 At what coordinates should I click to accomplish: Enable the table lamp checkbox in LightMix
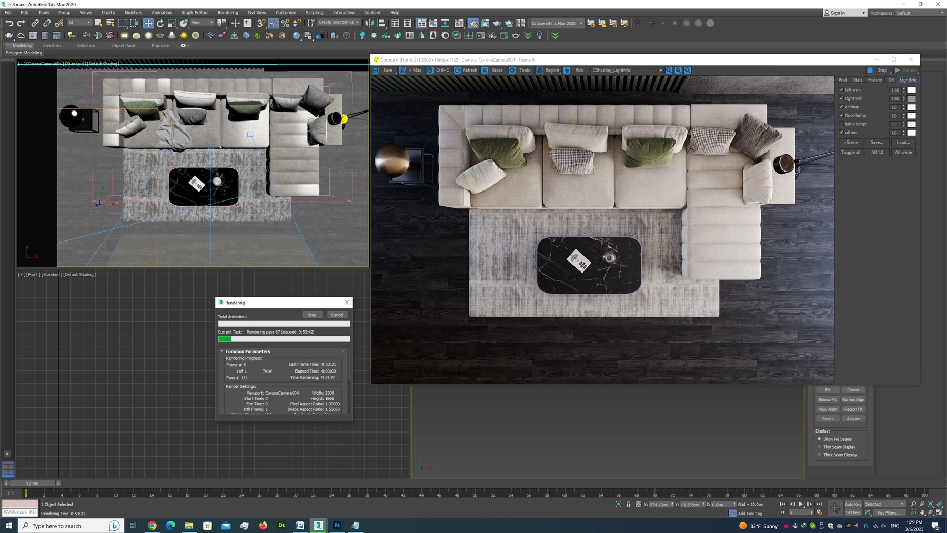point(841,124)
